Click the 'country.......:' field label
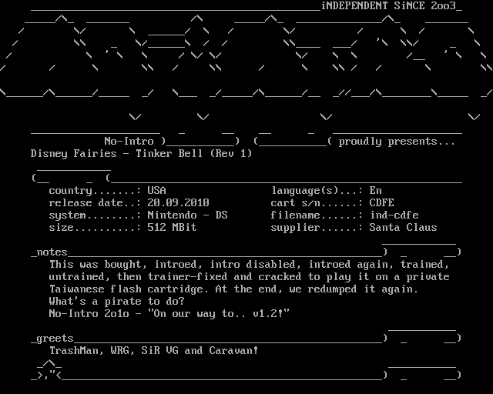The width and height of the screenshot is (493, 394). point(95,191)
